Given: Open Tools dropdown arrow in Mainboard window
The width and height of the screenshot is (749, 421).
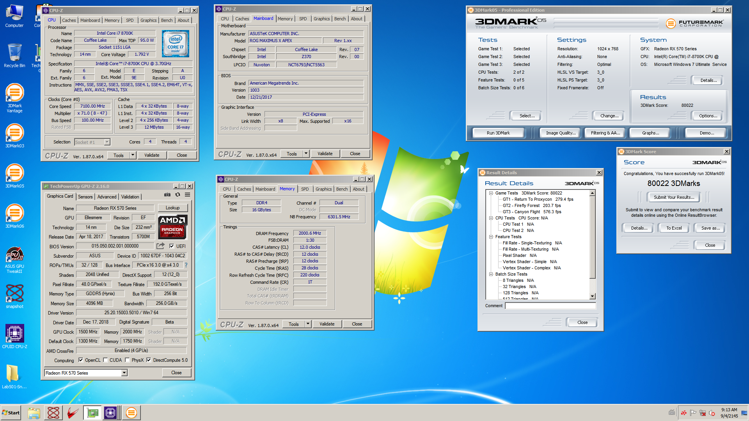Looking at the screenshot, I should pyautogui.click(x=306, y=154).
